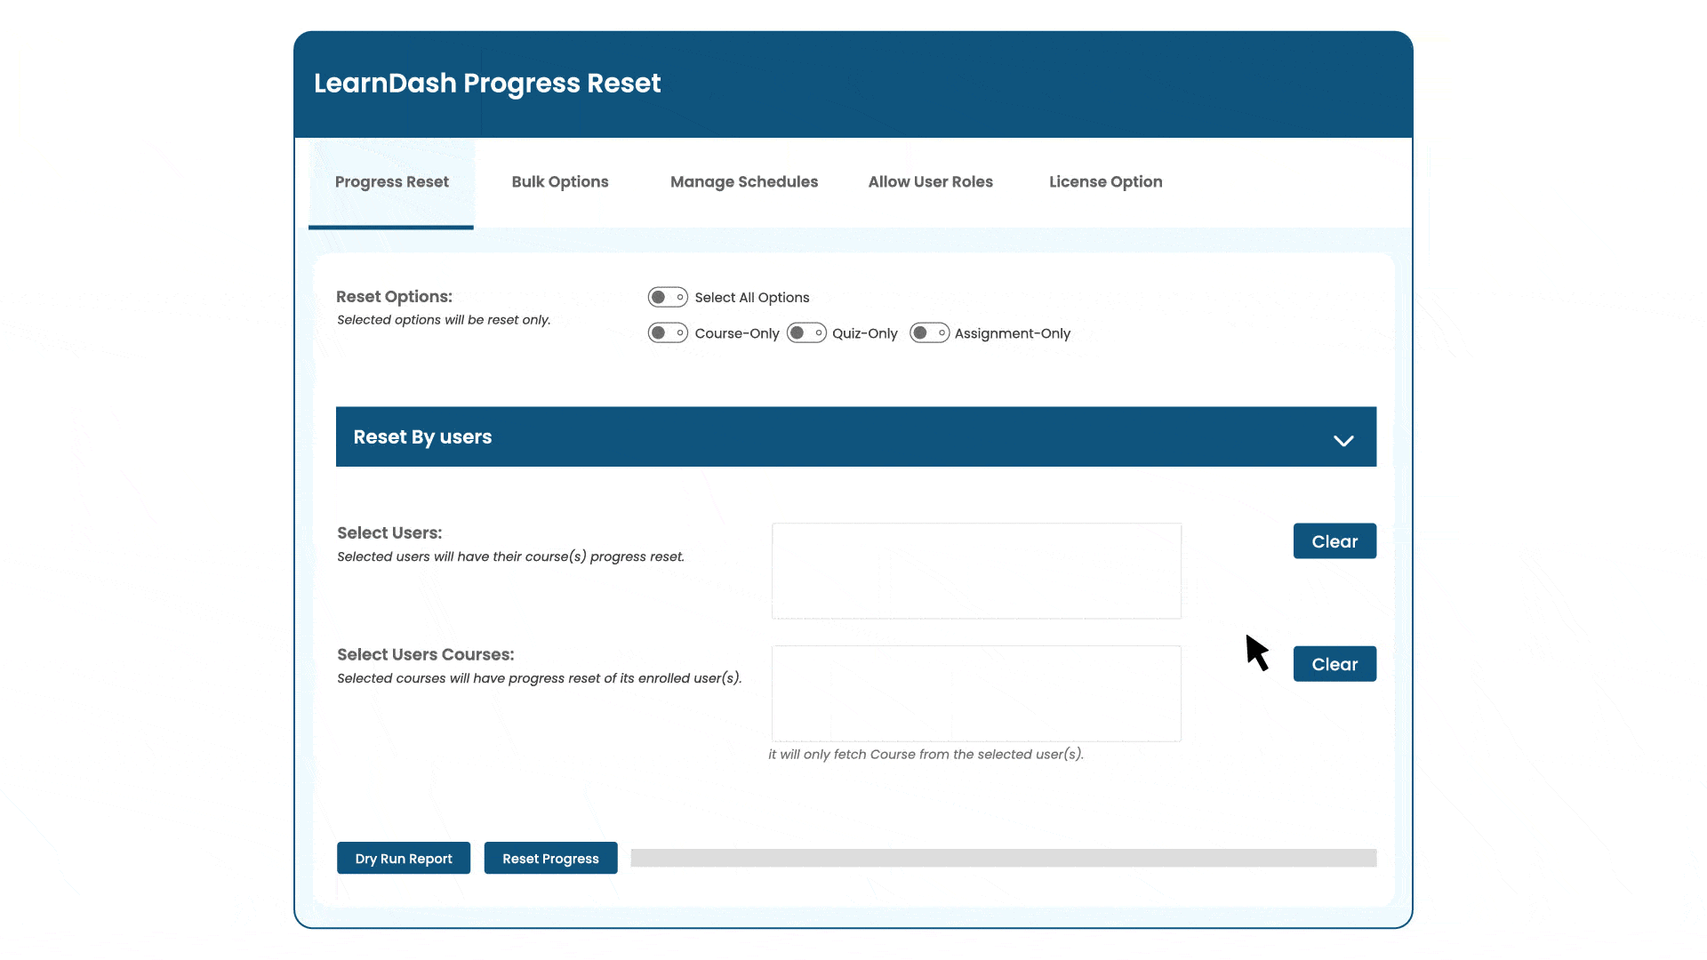Click Reset Progress to apply changes
The image size is (1707, 960).
click(549, 858)
